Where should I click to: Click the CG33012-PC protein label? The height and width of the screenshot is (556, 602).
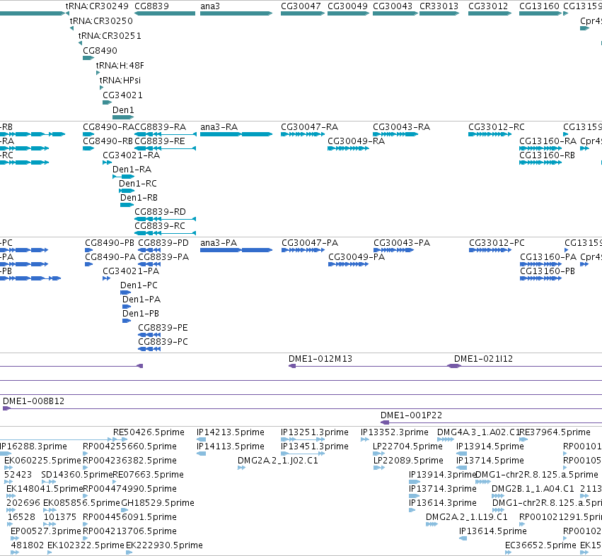tap(497, 243)
